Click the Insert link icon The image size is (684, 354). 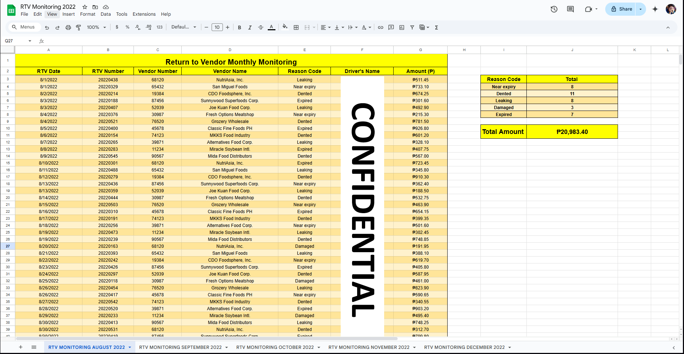point(380,27)
